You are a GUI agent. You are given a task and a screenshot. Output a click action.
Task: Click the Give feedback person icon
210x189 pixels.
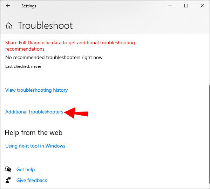coord(8,180)
